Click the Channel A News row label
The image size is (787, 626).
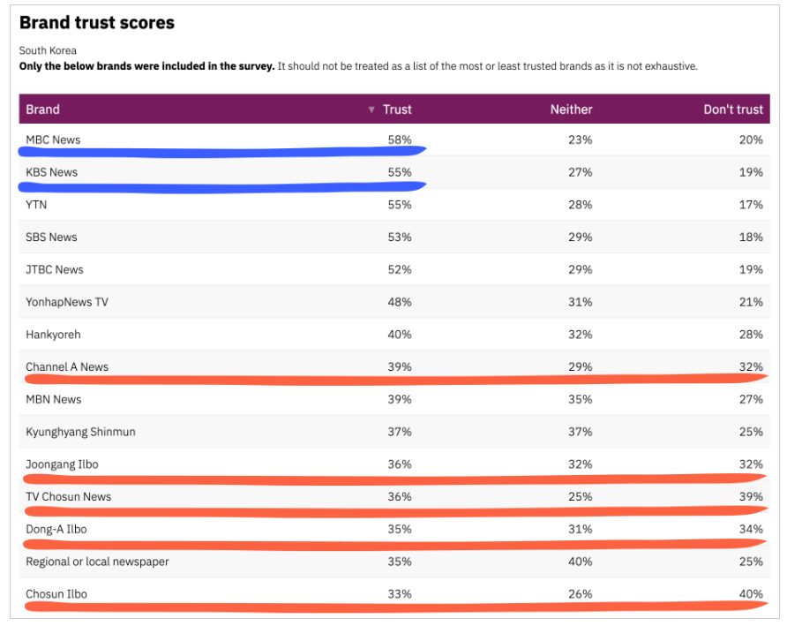[67, 366]
